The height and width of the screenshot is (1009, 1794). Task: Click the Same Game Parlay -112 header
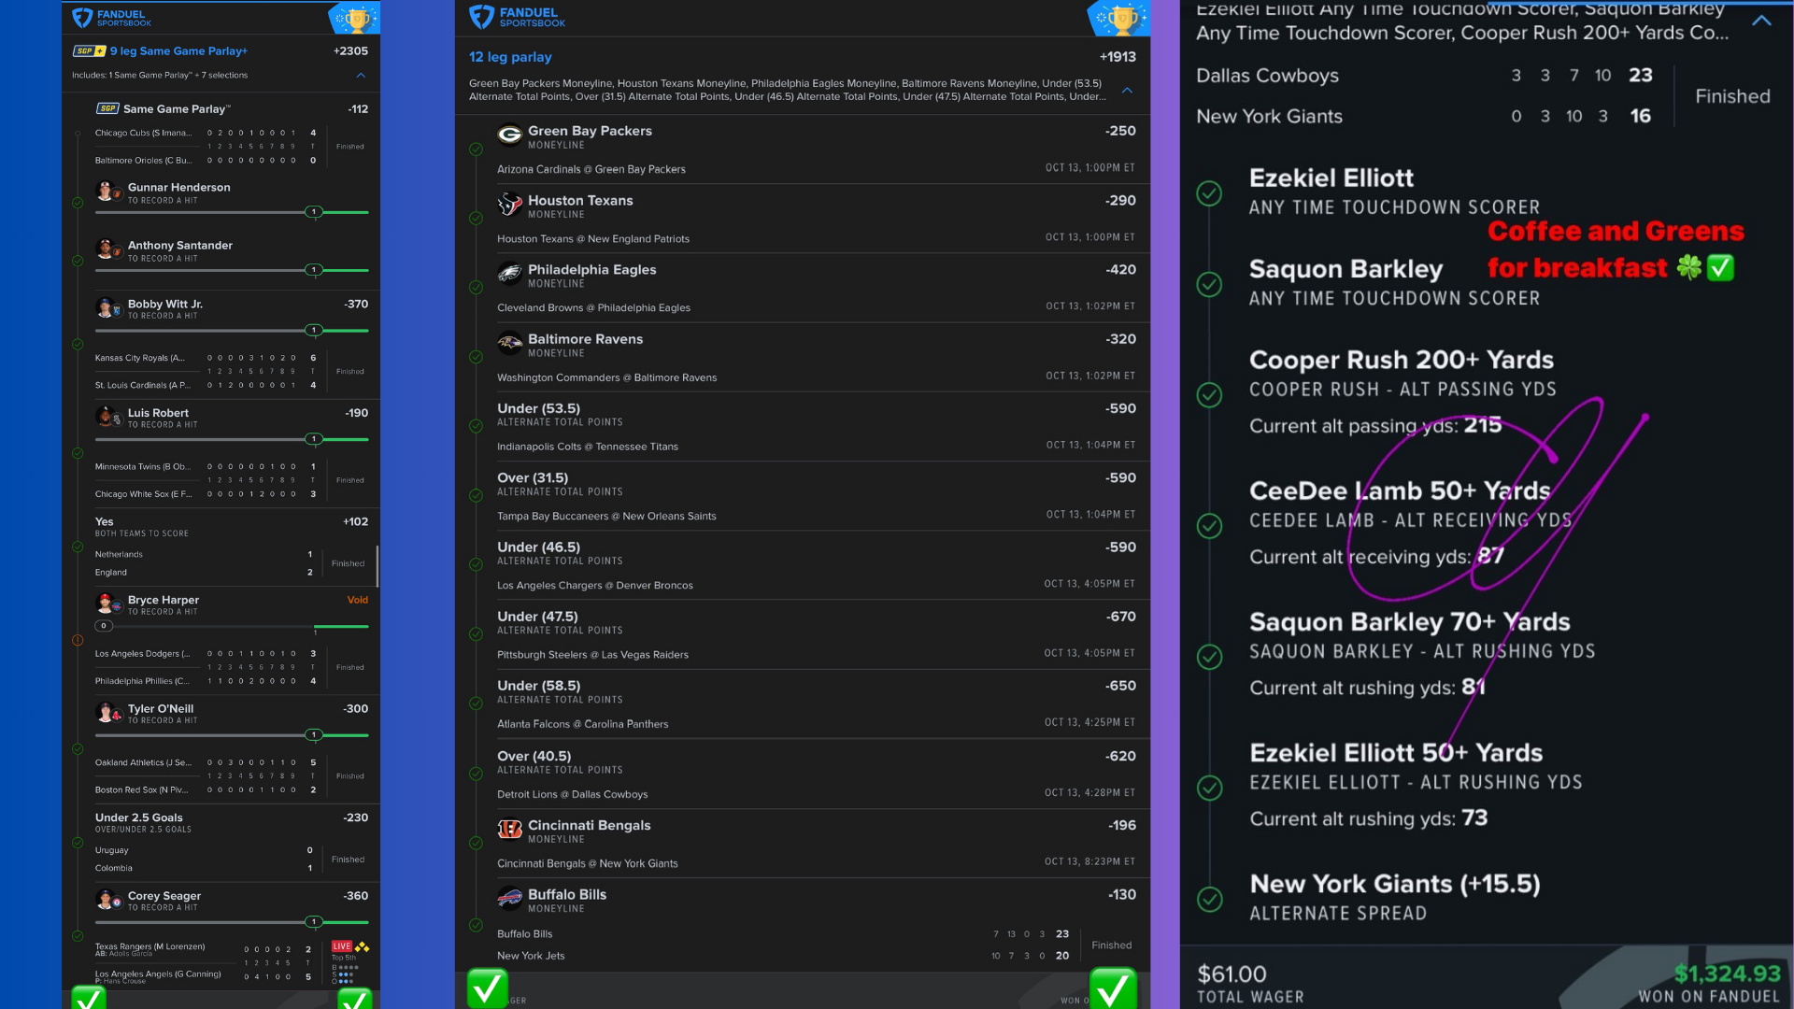point(232,108)
